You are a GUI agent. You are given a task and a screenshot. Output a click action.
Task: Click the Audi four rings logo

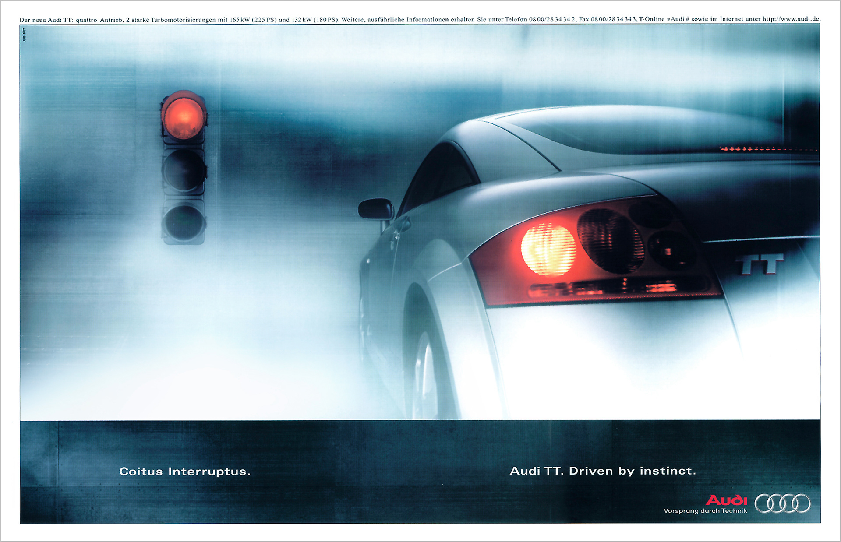tap(782, 503)
